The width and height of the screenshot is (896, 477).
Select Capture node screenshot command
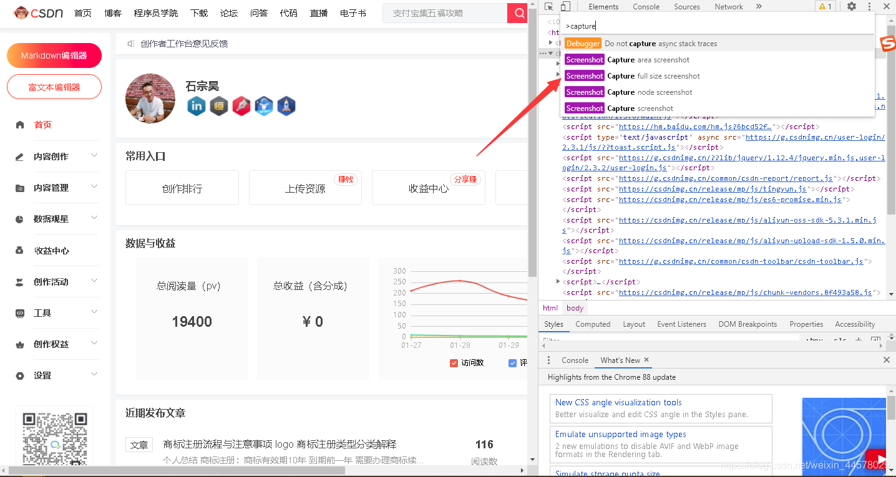718,92
